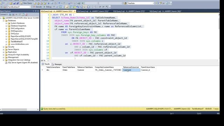This screenshot has width=224, height=126.
Task: Switch to the SQLQuery1.sql tab
Action: pos(165,11)
